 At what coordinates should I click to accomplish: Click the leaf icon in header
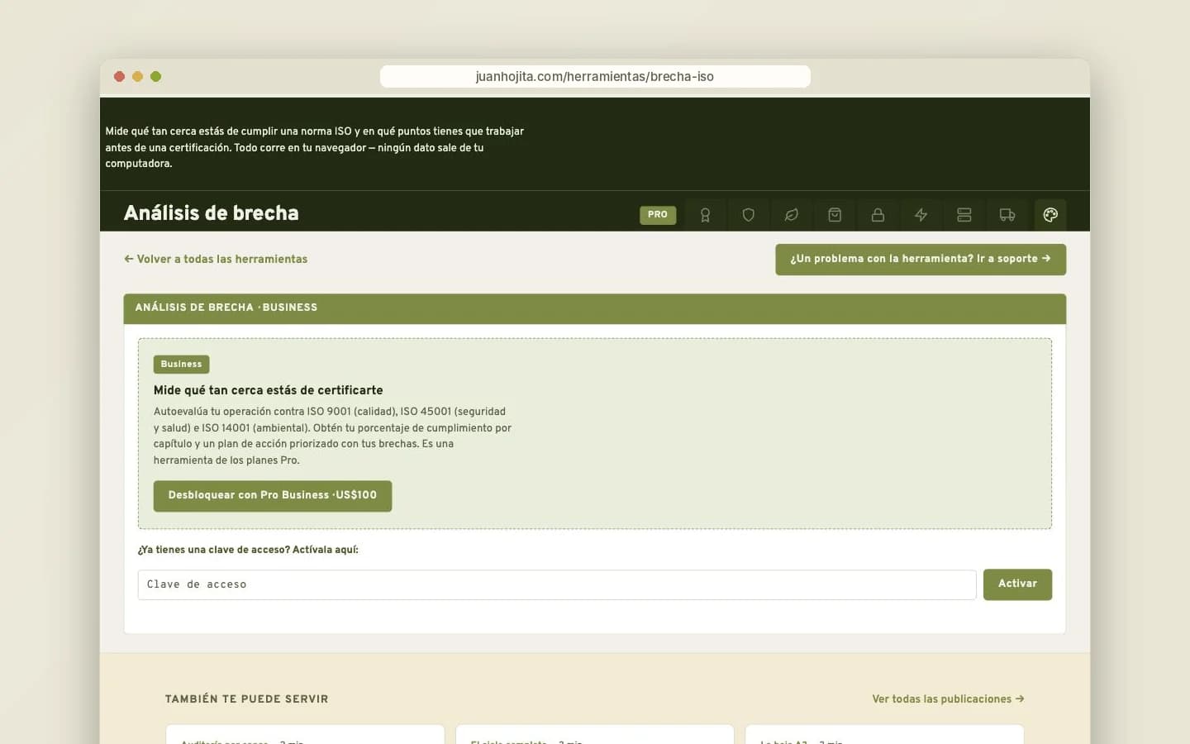(x=791, y=215)
